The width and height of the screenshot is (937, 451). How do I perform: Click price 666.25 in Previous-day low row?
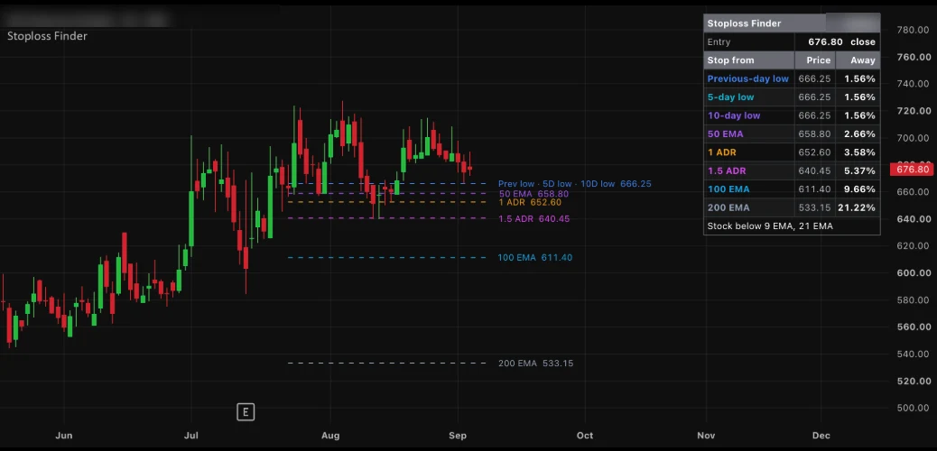point(814,78)
